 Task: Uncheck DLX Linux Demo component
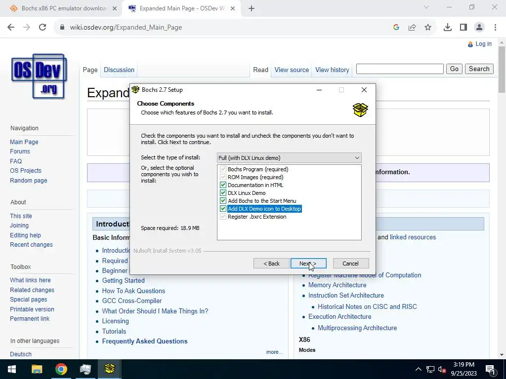click(223, 193)
